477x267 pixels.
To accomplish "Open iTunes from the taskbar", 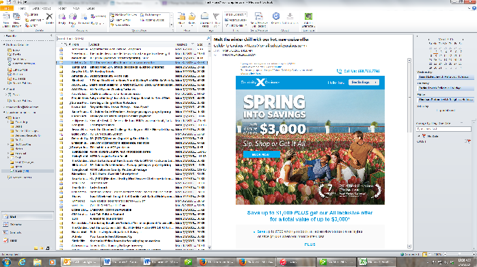I will [296, 262].
